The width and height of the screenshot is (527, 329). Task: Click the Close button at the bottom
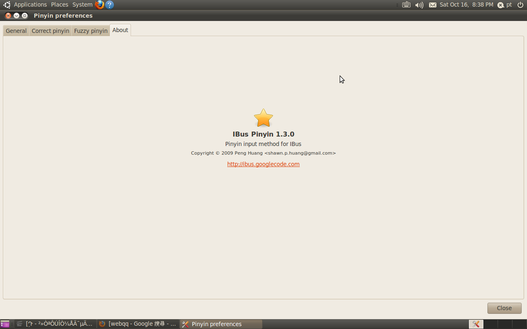[504, 308]
